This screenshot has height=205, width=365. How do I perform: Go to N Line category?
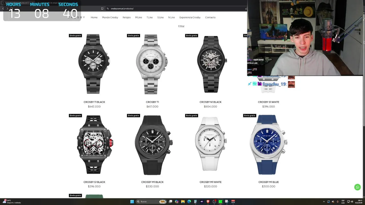(171, 17)
